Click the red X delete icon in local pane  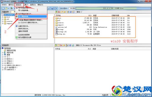pos(61,45)
